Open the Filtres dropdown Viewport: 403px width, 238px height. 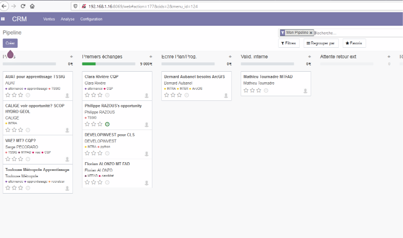tap(289, 43)
